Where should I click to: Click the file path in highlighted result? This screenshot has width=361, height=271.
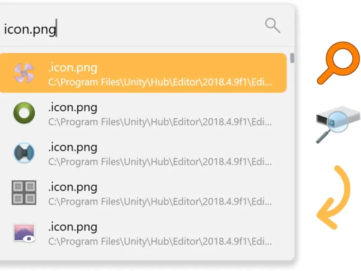160,82
